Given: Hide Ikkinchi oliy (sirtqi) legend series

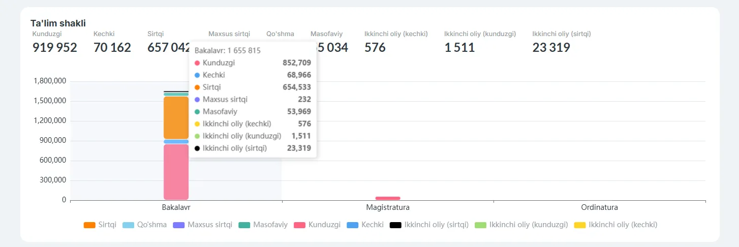Looking at the screenshot, I should tap(429, 225).
